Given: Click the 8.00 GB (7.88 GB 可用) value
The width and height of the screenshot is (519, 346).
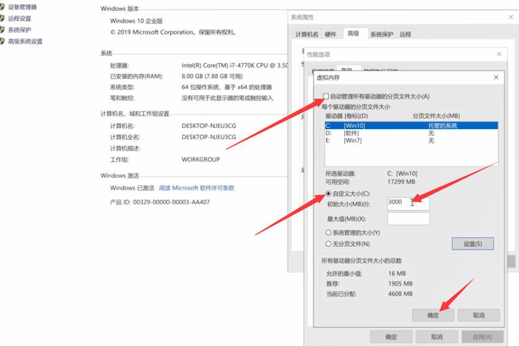Looking at the screenshot, I should click(x=212, y=76).
